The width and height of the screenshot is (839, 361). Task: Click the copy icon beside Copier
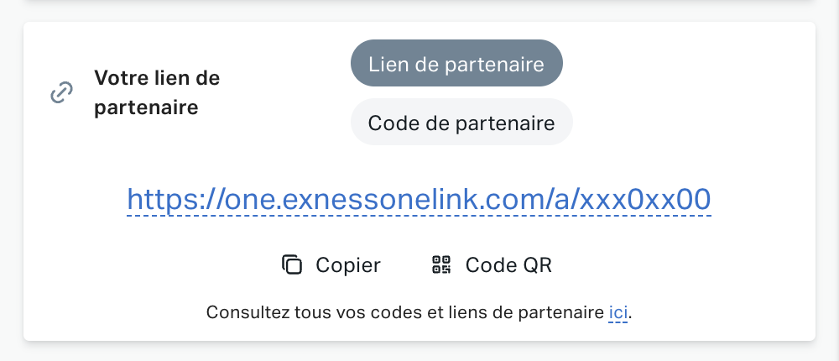pyautogui.click(x=292, y=265)
